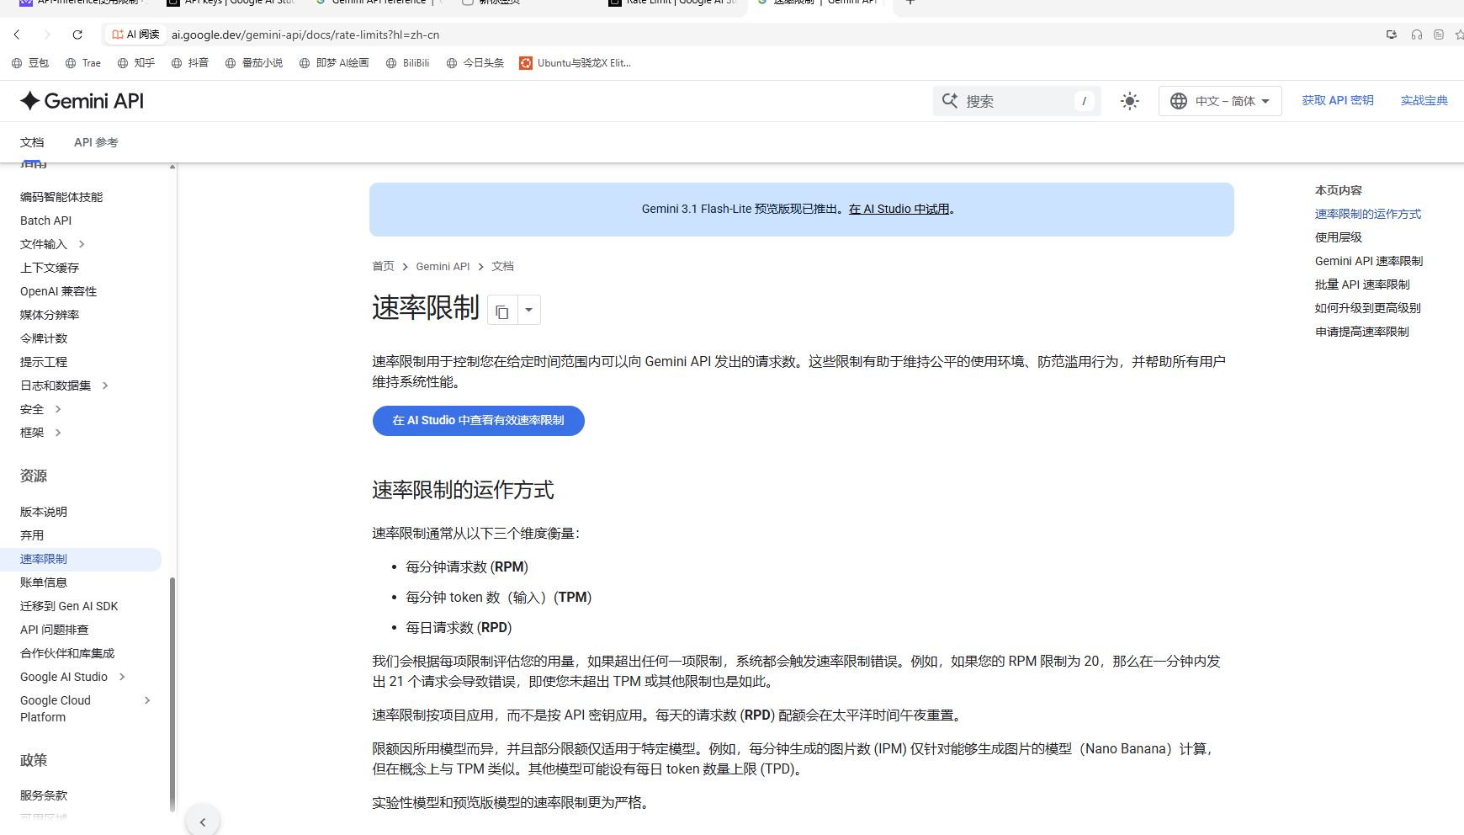Expand the 框架 sidebar section

point(58,433)
